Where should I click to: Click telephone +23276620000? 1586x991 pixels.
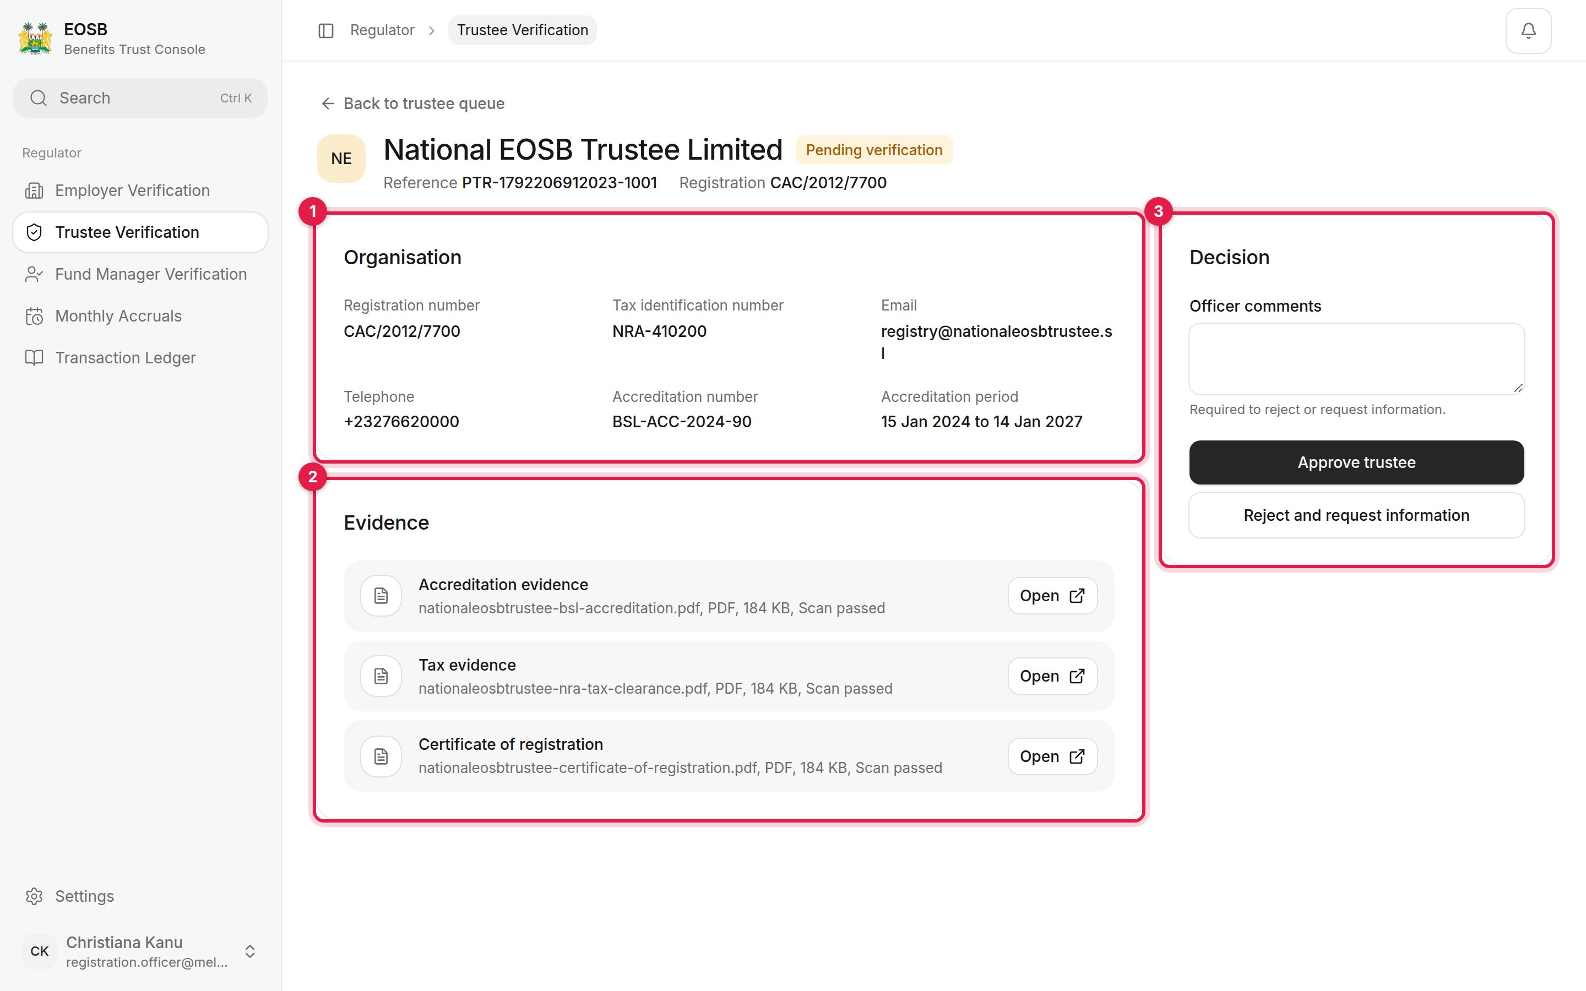tap(401, 421)
